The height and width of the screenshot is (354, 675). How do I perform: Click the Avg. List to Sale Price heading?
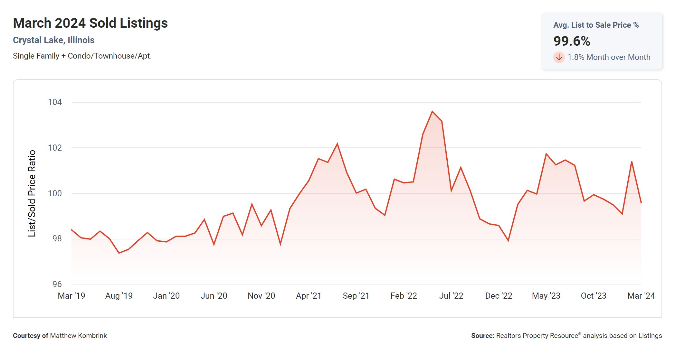pyautogui.click(x=596, y=25)
